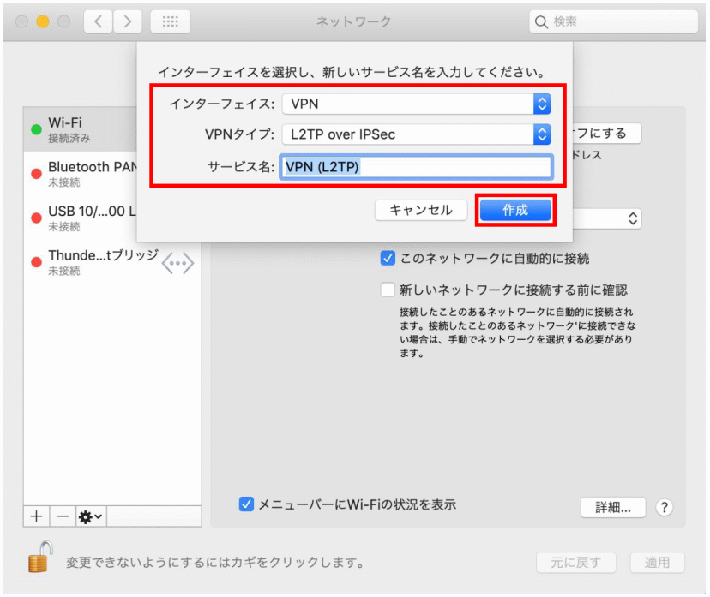This screenshot has width=710, height=597.
Task: Click the lock icon to prevent changes
Action: point(39,559)
